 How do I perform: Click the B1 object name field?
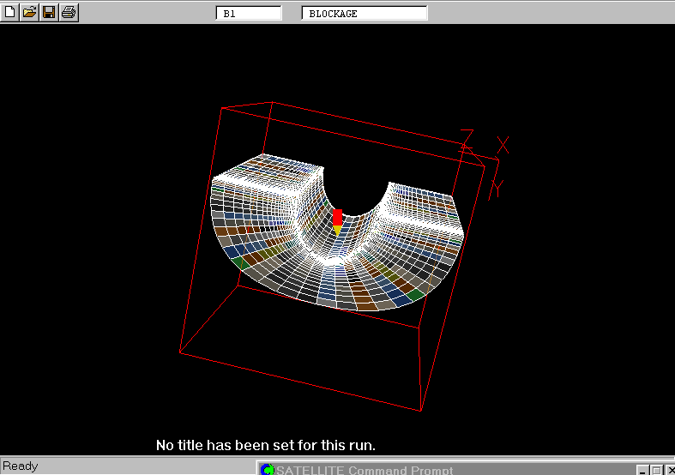click(249, 14)
